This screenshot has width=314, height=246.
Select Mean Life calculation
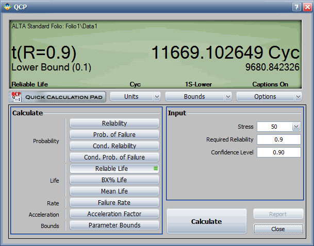pos(114,191)
